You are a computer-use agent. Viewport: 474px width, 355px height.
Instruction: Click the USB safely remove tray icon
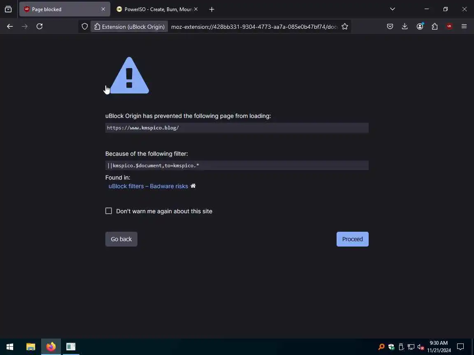pos(401,346)
